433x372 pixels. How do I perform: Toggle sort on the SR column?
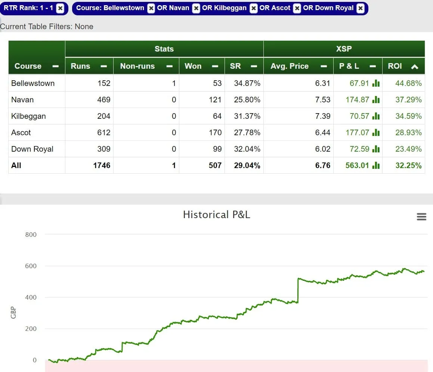(254, 66)
